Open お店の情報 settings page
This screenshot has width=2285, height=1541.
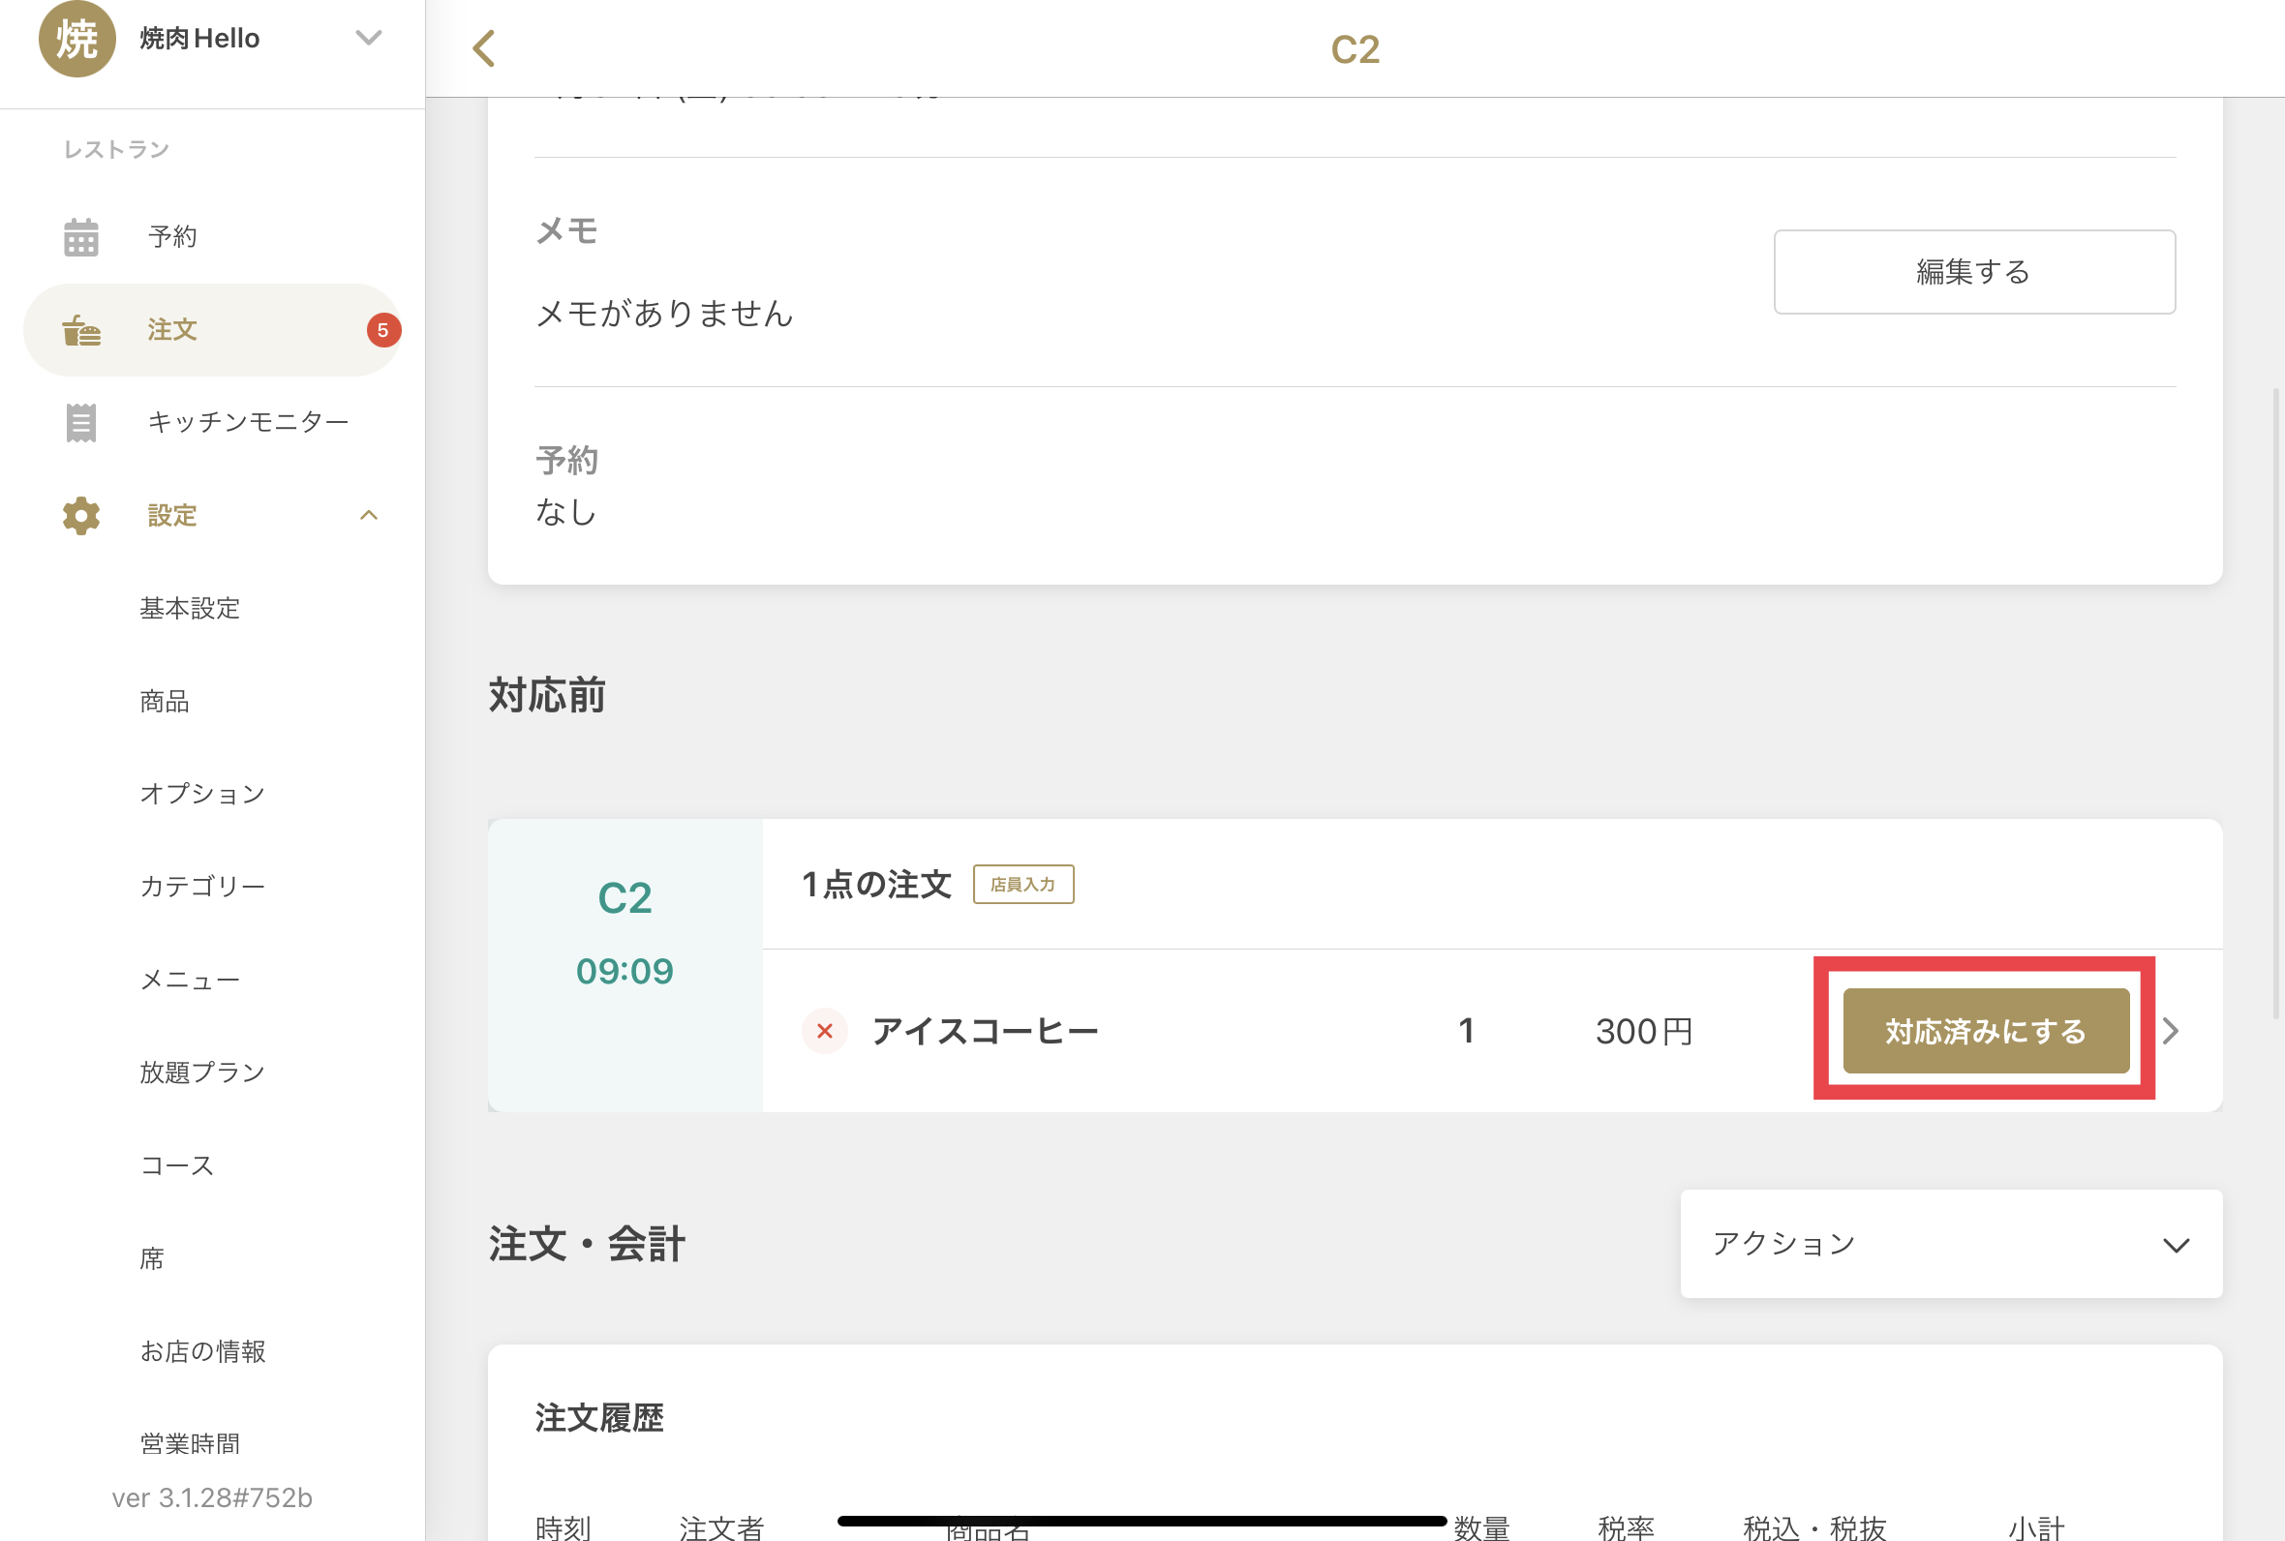click(x=202, y=1351)
